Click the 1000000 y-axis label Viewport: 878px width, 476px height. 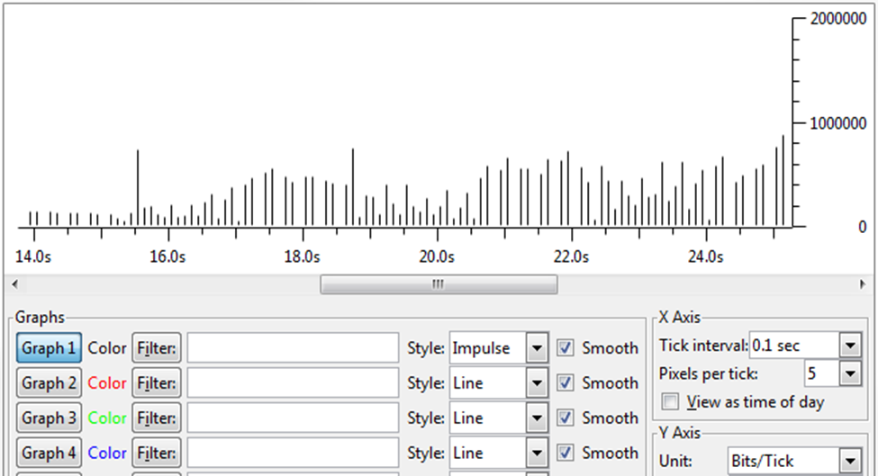838,123
